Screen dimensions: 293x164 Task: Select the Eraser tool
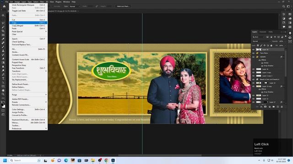pyautogui.click(x=3, y=59)
